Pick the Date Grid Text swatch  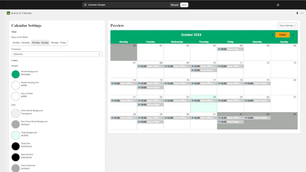pyautogui.click(x=15, y=157)
